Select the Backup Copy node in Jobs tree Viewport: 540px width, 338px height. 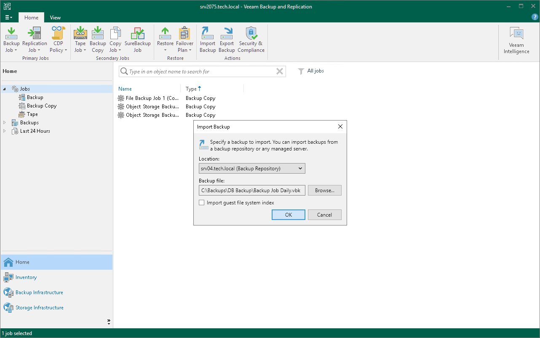[x=41, y=105]
